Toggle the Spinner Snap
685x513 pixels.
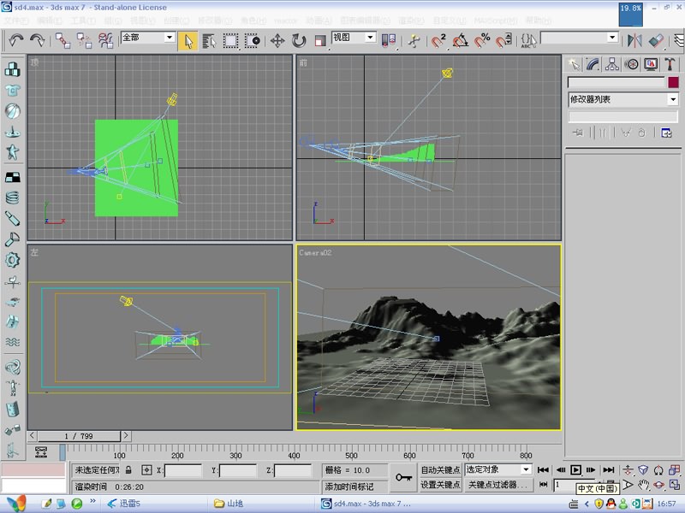[x=503, y=41]
